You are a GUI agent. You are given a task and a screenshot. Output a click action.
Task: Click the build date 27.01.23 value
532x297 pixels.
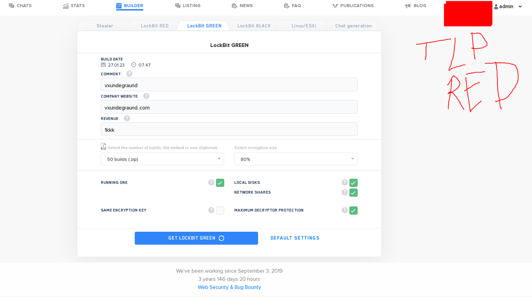[x=116, y=65]
